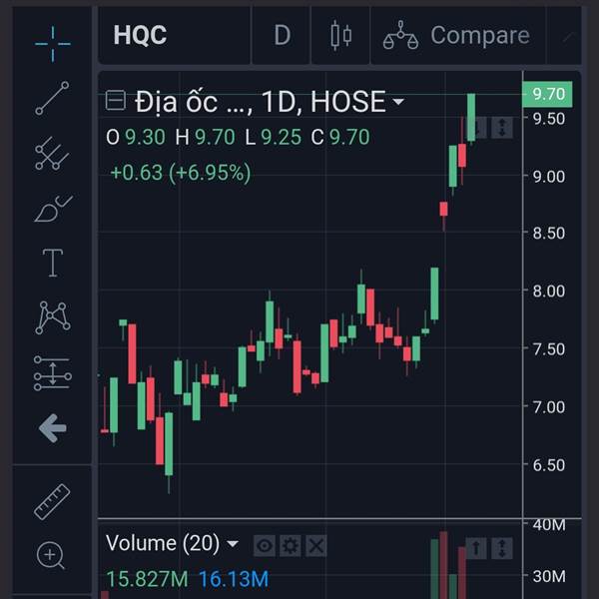Screen dimensions: 599x599
Task: Open the HQC symbol search field
Action: [174, 35]
